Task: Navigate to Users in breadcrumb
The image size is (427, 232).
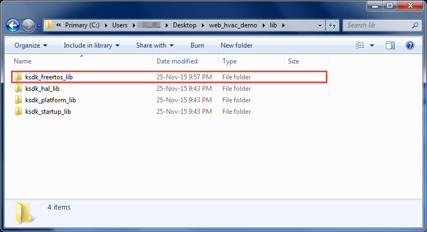Action: 120,25
